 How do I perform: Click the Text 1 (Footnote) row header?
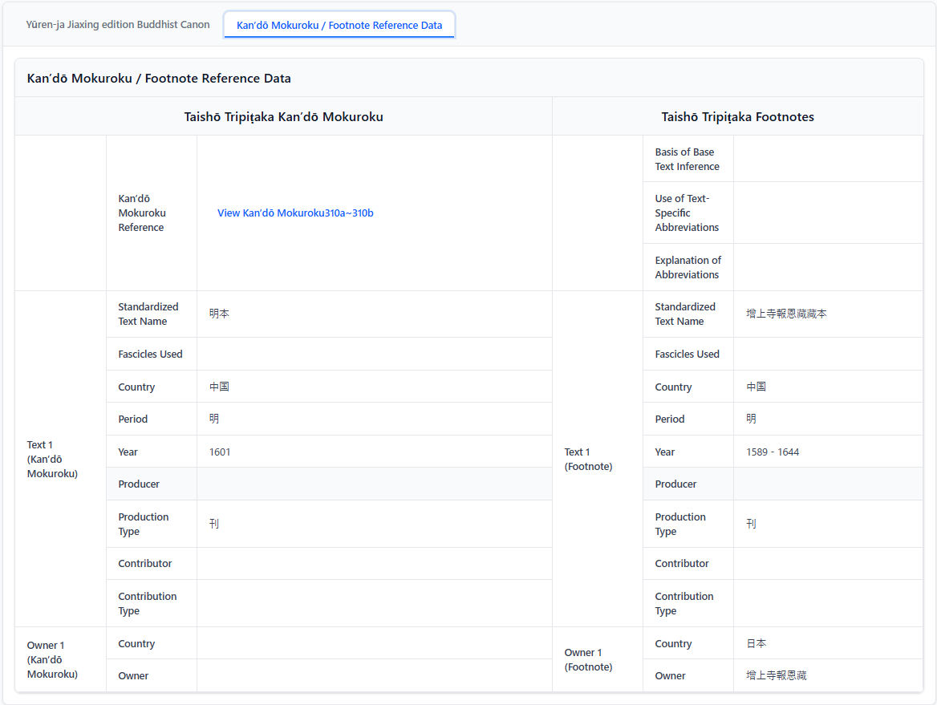pyautogui.click(x=589, y=460)
